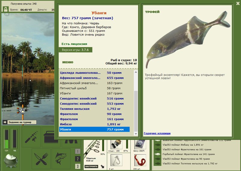Switch to tackle preset 3
Screen dimensions: 241x171
point(78,166)
